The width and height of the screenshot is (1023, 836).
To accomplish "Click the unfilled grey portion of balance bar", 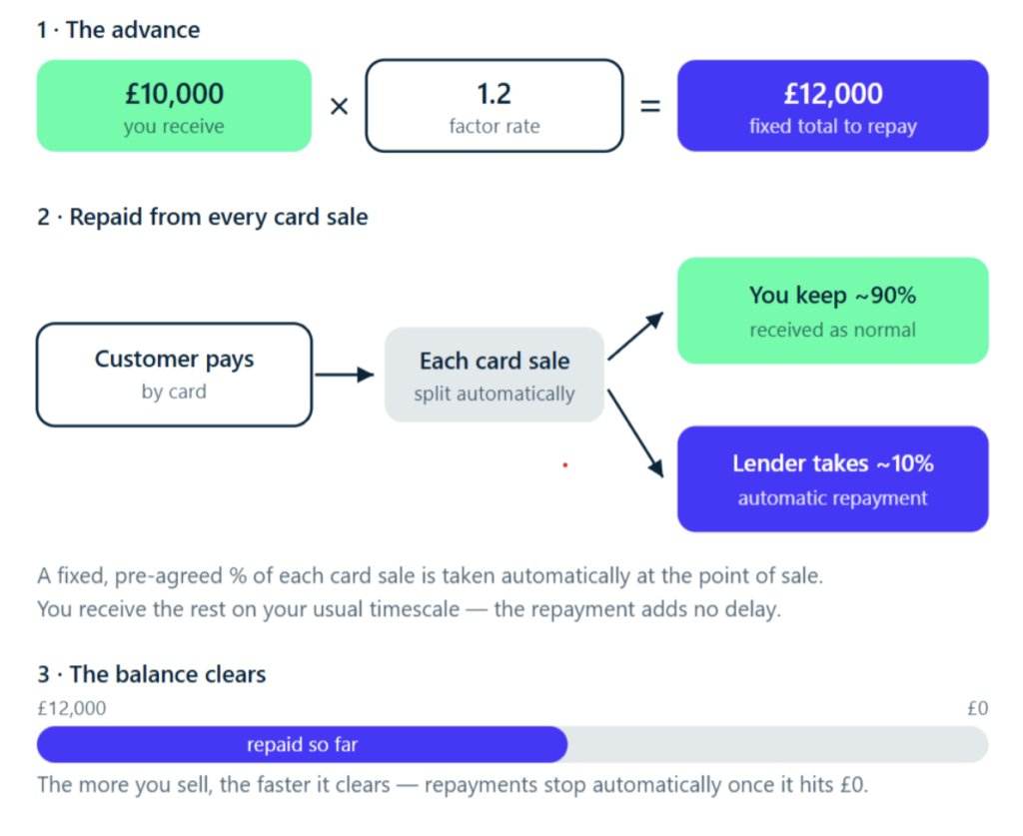I will (777, 744).
